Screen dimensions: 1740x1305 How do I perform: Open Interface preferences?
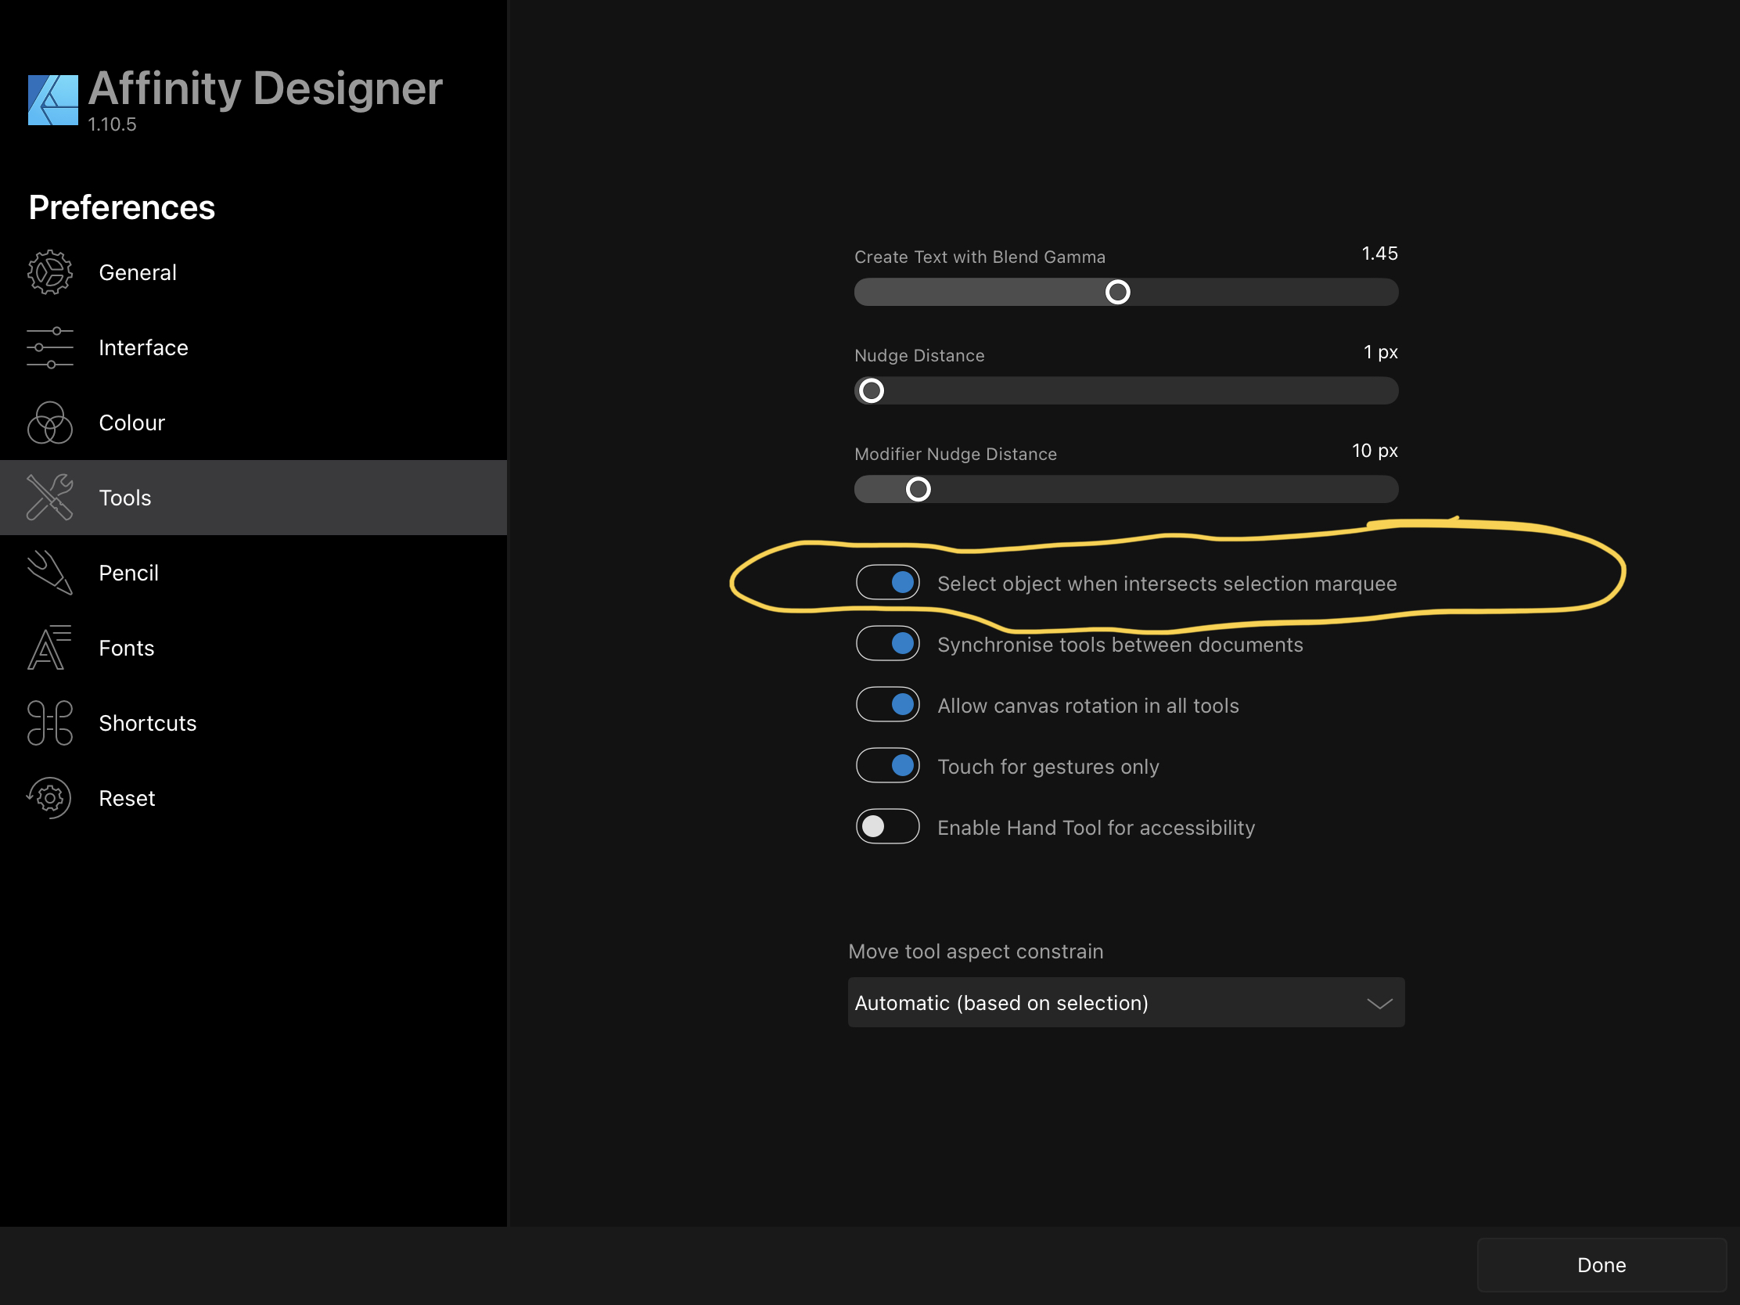[253, 347]
